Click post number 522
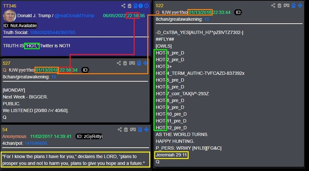 pos(160,6)
